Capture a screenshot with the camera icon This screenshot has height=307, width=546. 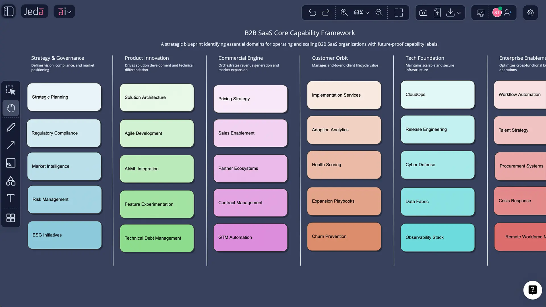(x=423, y=13)
